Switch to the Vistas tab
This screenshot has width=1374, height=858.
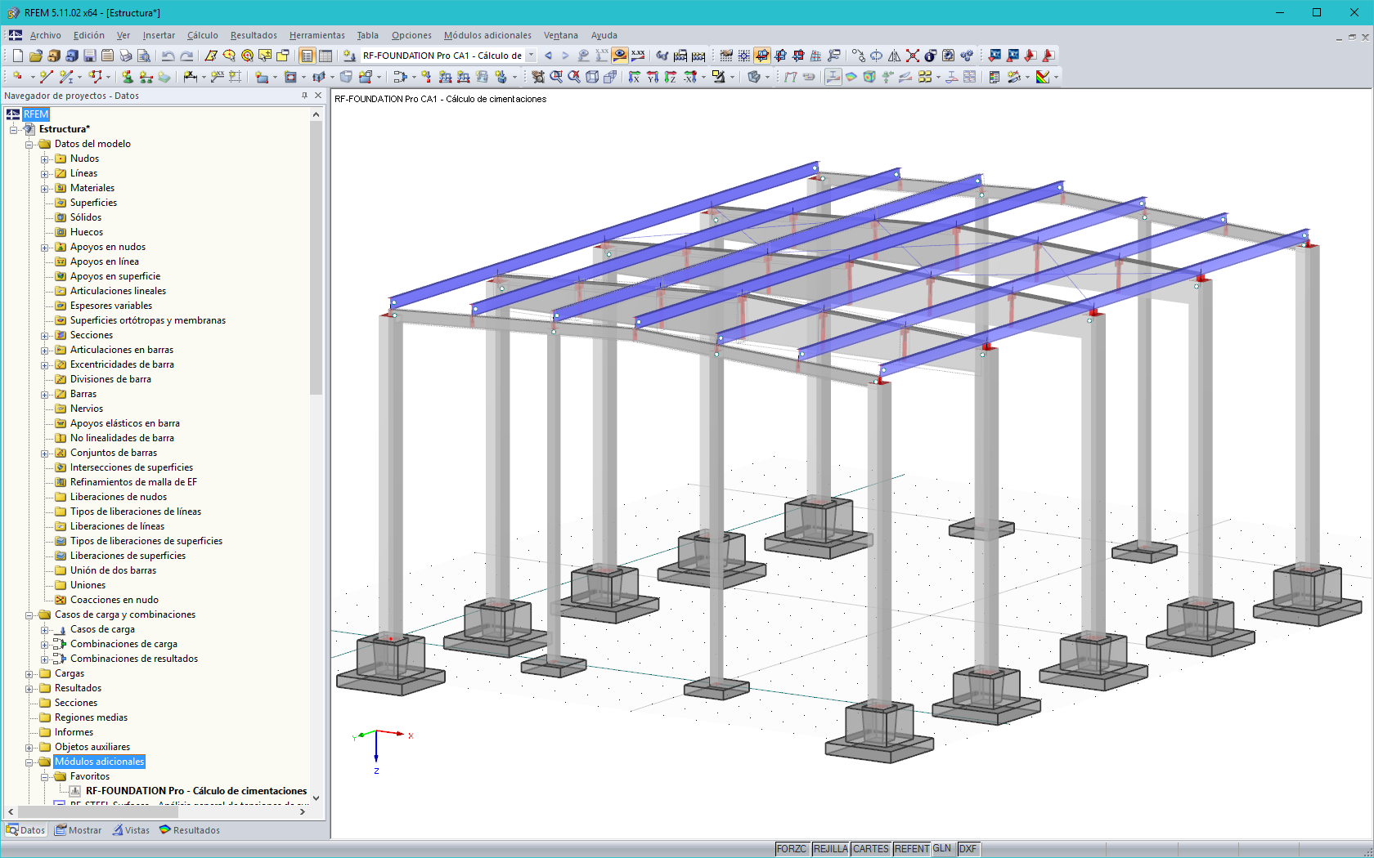[131, 829]
